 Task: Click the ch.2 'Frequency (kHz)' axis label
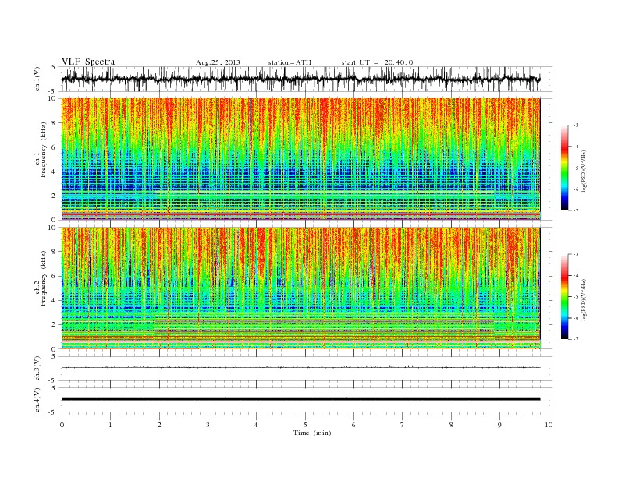[x=44, y=278]
